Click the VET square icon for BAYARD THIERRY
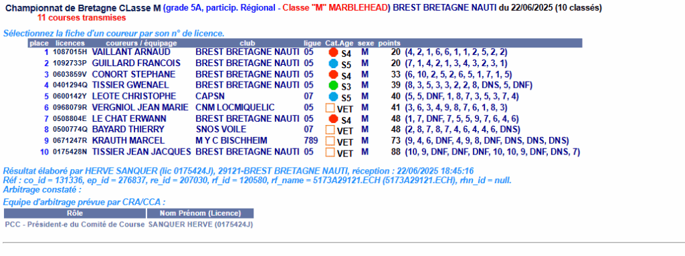Image resolution: width=685 pixels, height=256 pixels. 330,130
